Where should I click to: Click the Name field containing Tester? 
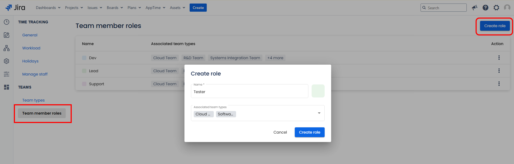coord(249,92)
